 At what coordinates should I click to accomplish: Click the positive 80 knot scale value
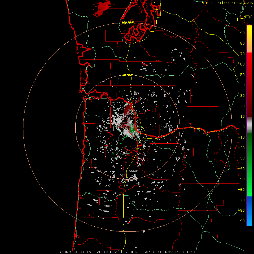(242, 43)
